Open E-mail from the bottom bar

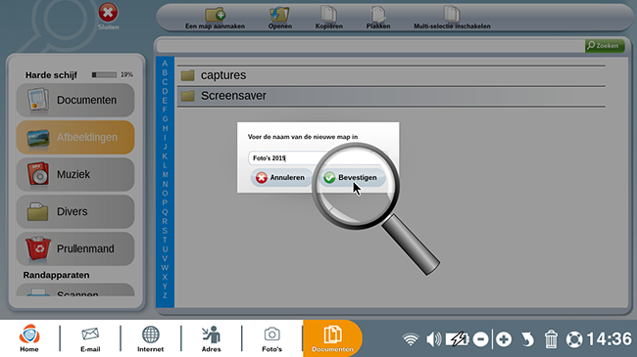90,338
